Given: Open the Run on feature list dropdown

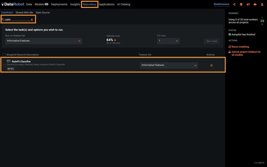Looking at the screenshot, I should [x=44, y=41].
